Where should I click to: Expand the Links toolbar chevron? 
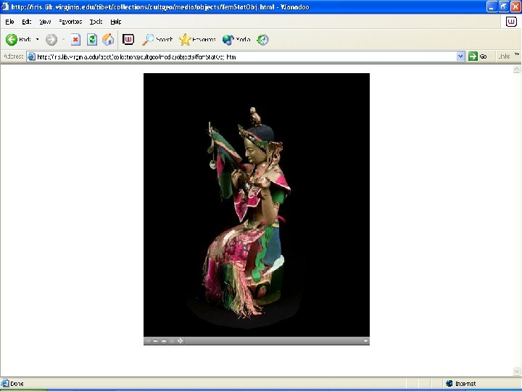[517, 54]
